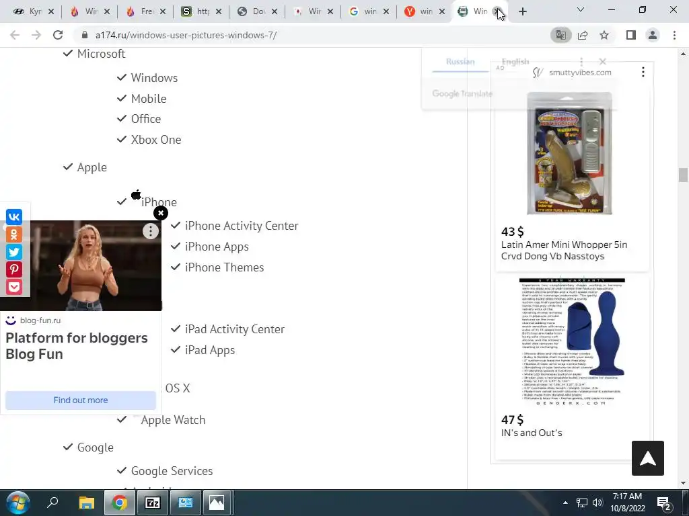Click the 'iPad Apps' list item
The image size is (689, 516).
(x=210, y=350)
